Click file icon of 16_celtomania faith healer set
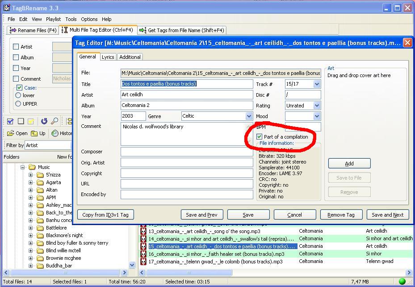This screenshot has width=415, height=287. tap(143, 254)
